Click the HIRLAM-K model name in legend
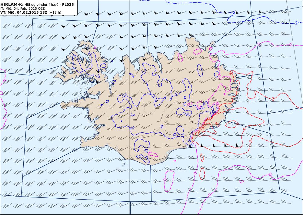The width and height of the screenshot is (303, 215). tap(11, 5)
